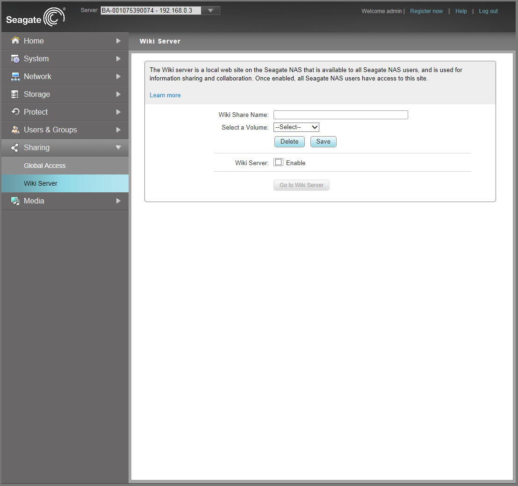Open the System menu item
This screenshot has height=486, width=518.
pos(65,59)
